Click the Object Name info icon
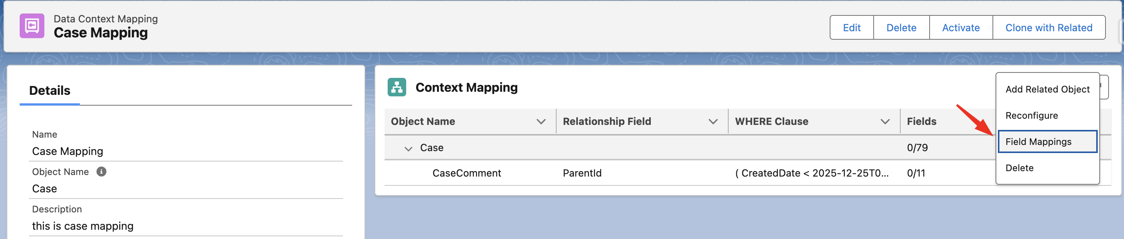1124x239 pixels. pos(101,172)
